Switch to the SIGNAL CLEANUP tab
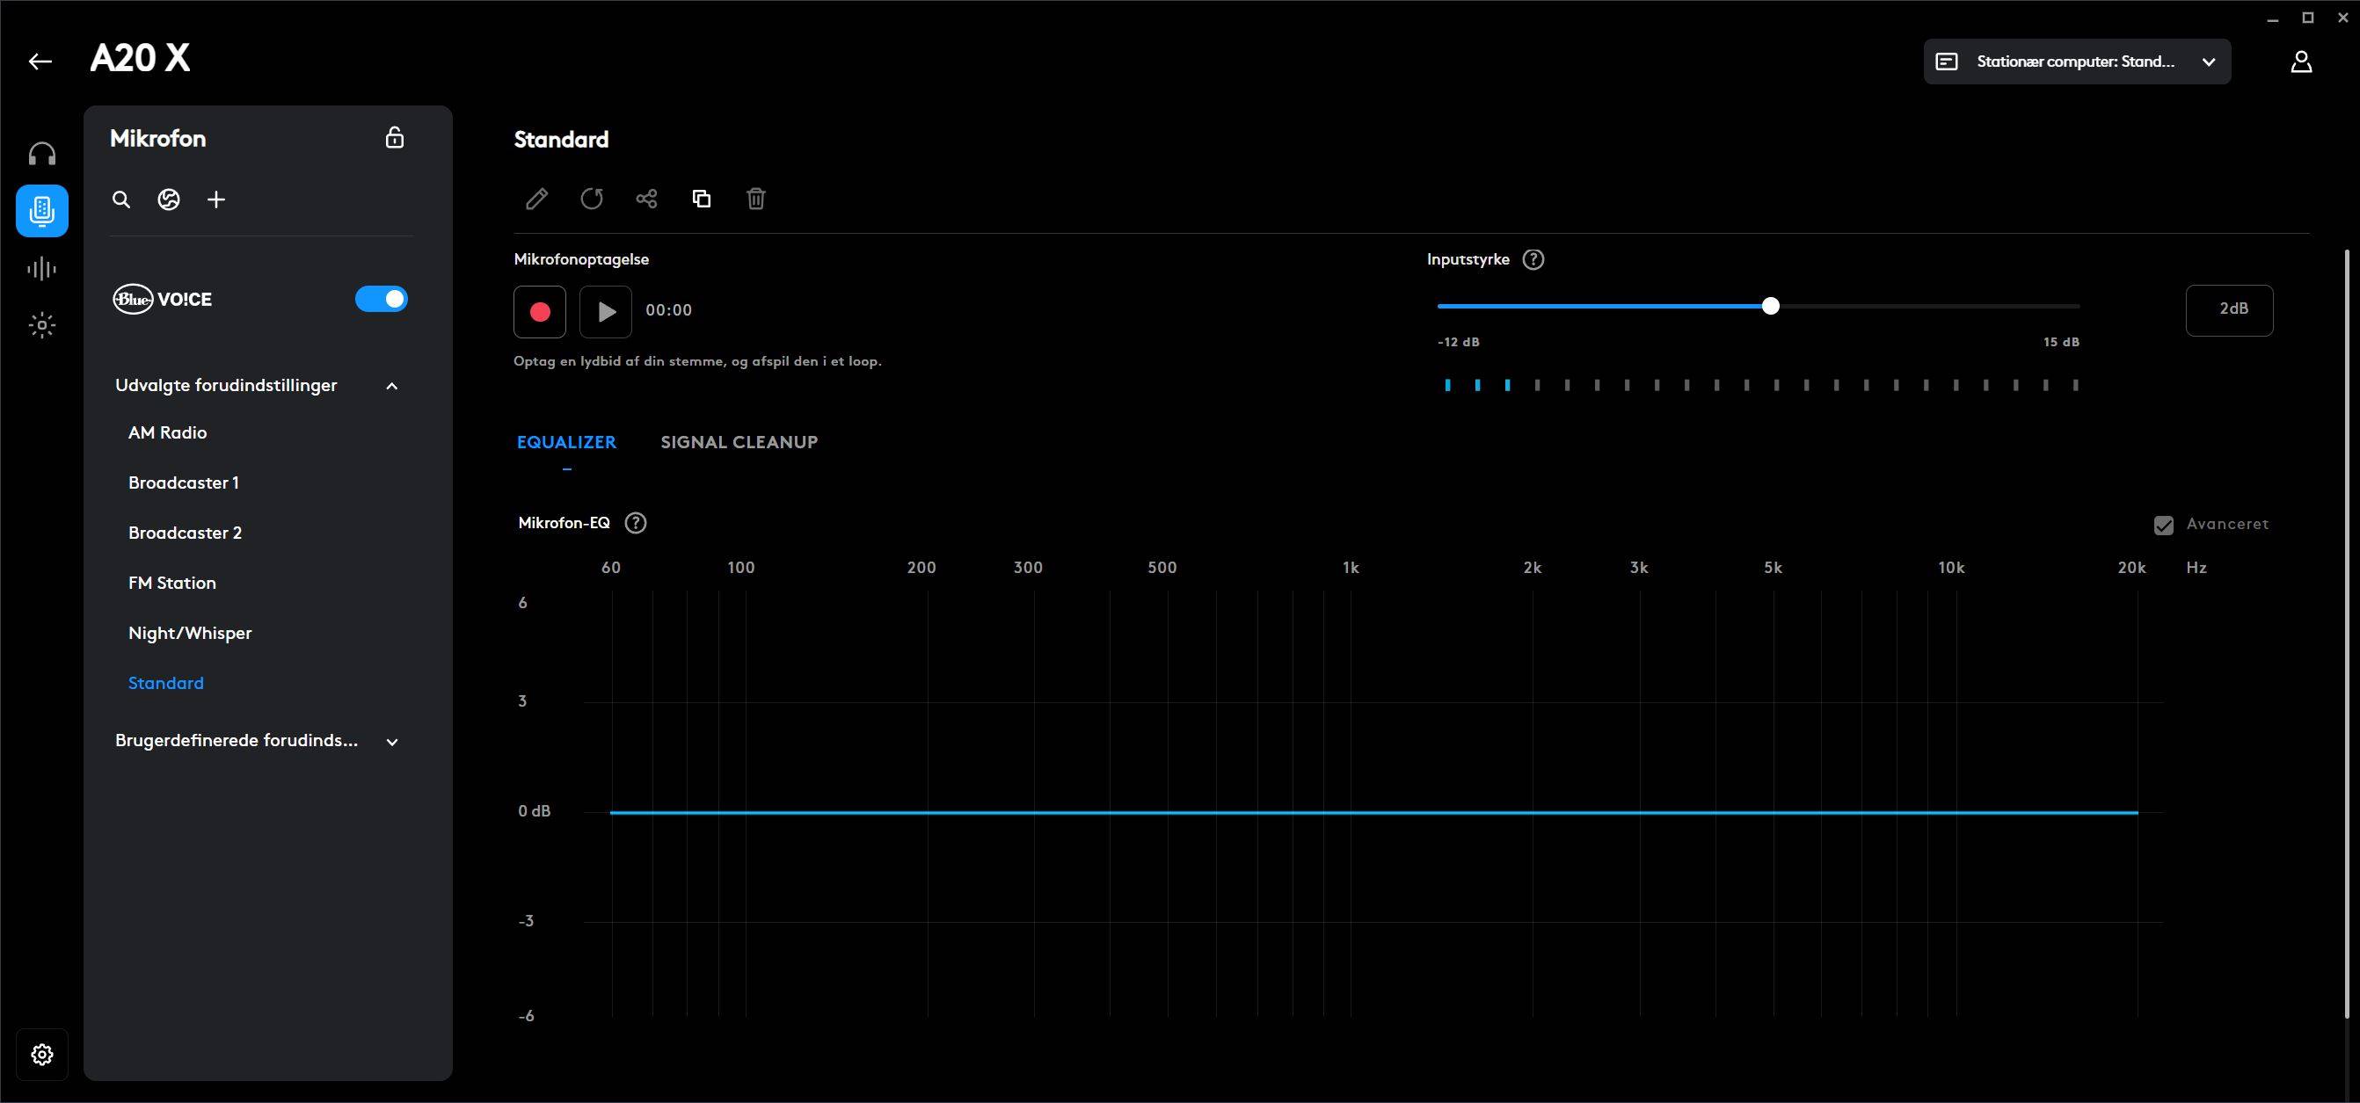The width and height of the screenshot is (2360, 1103). [x=739, y=442]
